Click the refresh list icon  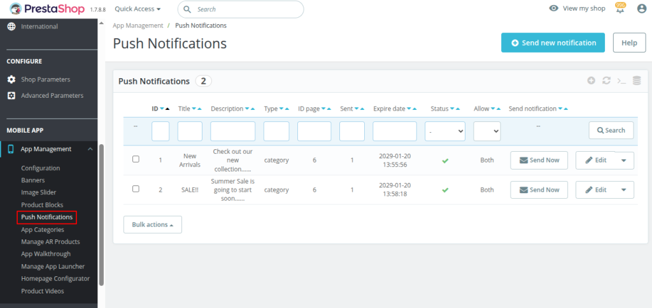(606, 81)
